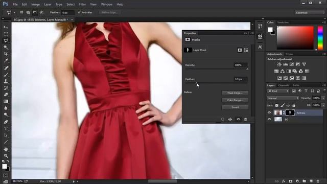Viewport: 327px width, 184px height.
Task: Hide the Actress layer with eye icon
Action: point(269,112)
